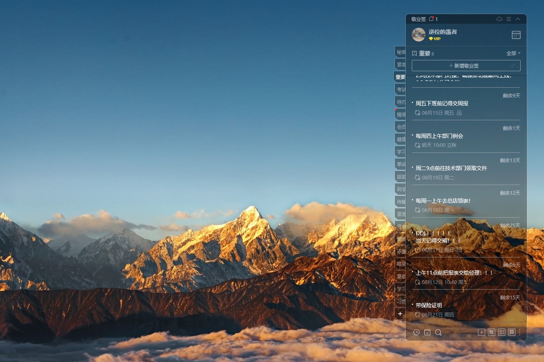544x362 pixels.
Task: Click expand icon inside 新增敬业签 box
Action: 513,66
